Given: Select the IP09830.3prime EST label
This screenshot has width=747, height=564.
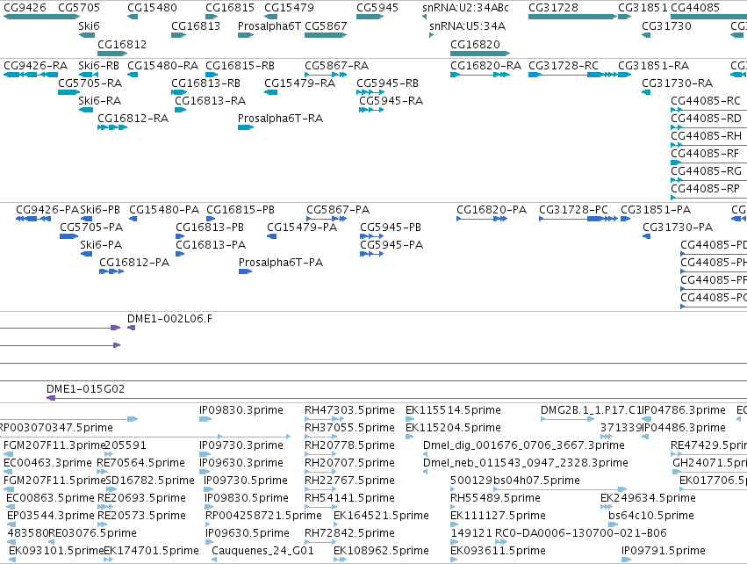Looking at the screenshot, I should click(241, 410).
